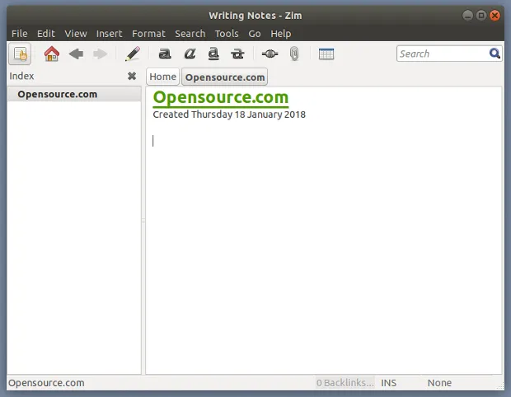511x397 pixels.
Task: Go to the Home page icon
Action: coord(51,54)
